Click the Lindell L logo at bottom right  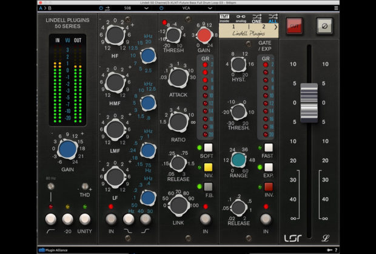click(326, 238)
